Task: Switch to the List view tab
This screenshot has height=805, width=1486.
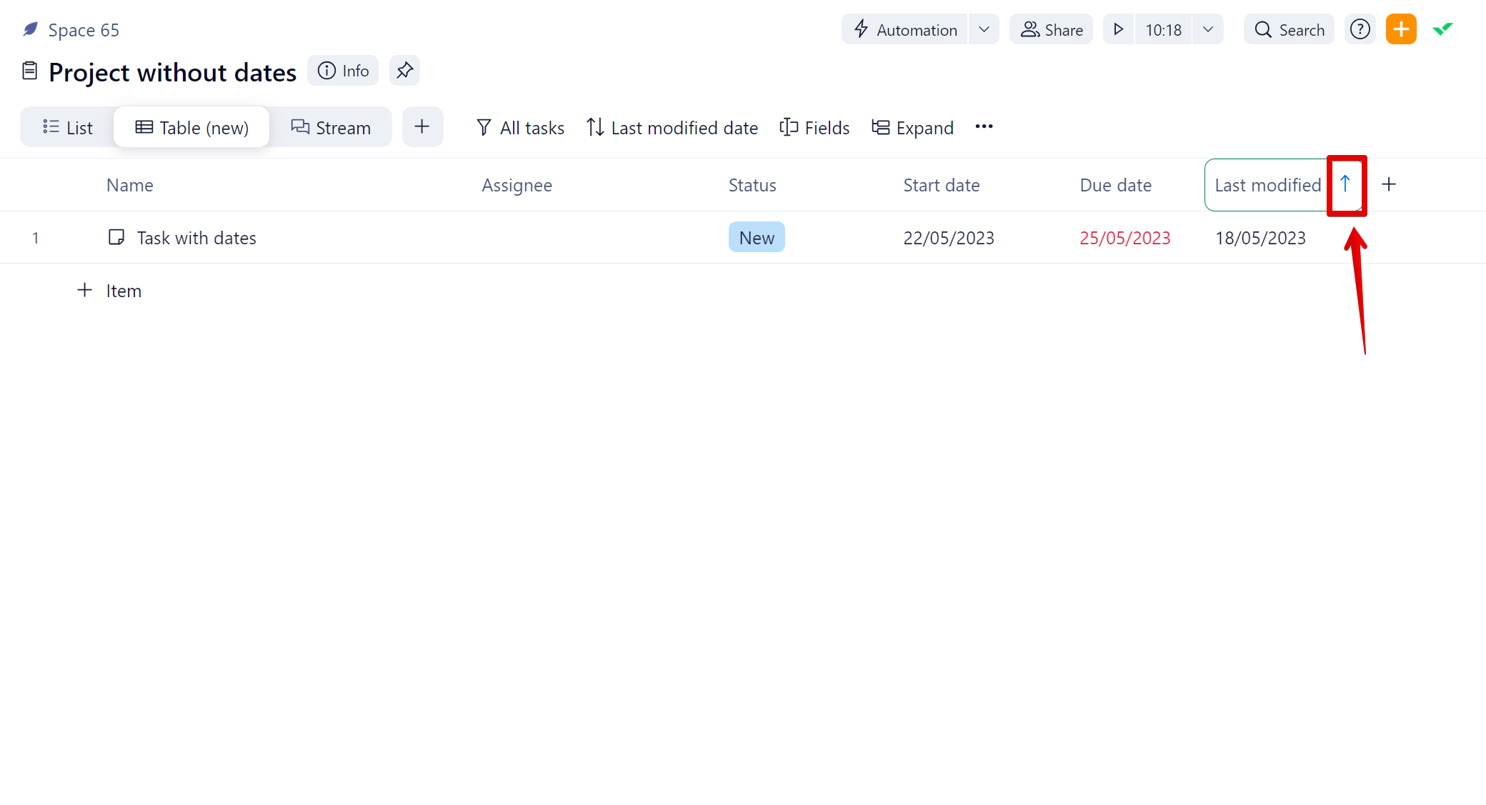Action: point(68,128)
